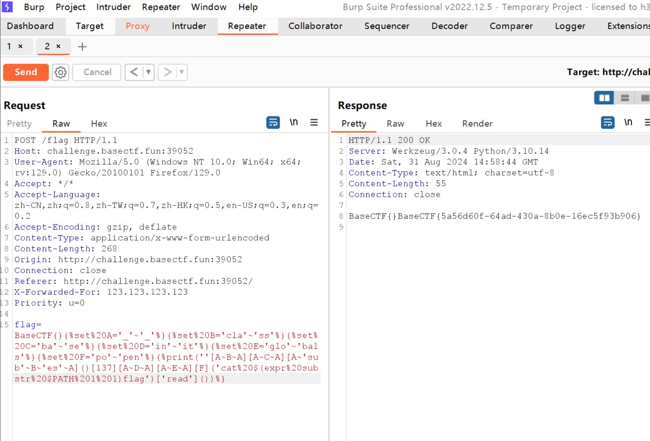
Task: Toggle word wrap icon in Request panel
Action: coord(273,123)
